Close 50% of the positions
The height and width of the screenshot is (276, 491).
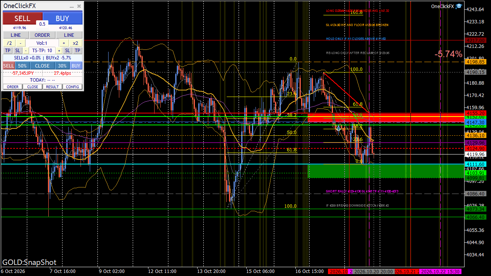click(x=22, y=66)
